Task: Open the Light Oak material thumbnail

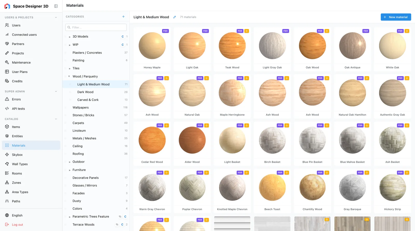Action: [192, 46]
